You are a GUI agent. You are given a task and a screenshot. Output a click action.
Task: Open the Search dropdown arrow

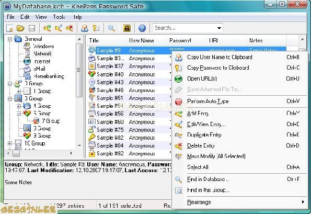click(x=219, y=28)
